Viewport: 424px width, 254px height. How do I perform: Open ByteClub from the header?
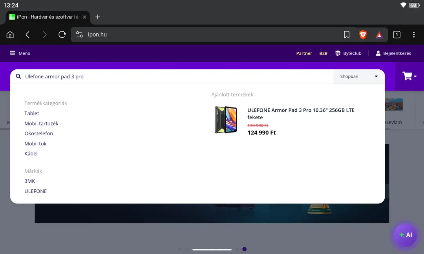coord(348,53)
